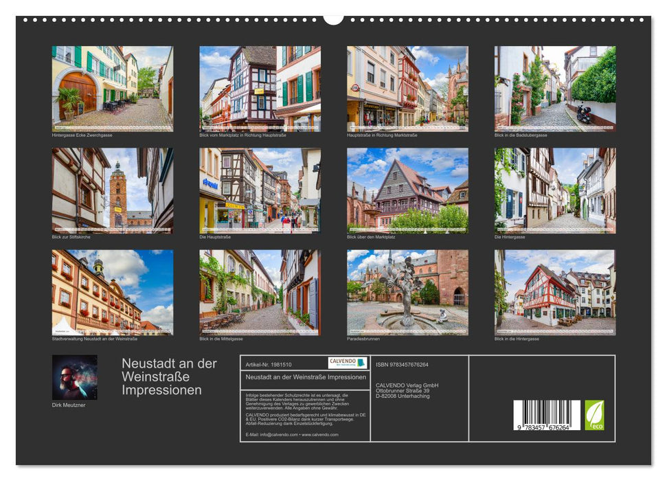Open the Hauptstraße in Richtung Marktstraße photo
The height and width of the screenshot is (481, 667).
pyautogui.click(x=407, y=89)
